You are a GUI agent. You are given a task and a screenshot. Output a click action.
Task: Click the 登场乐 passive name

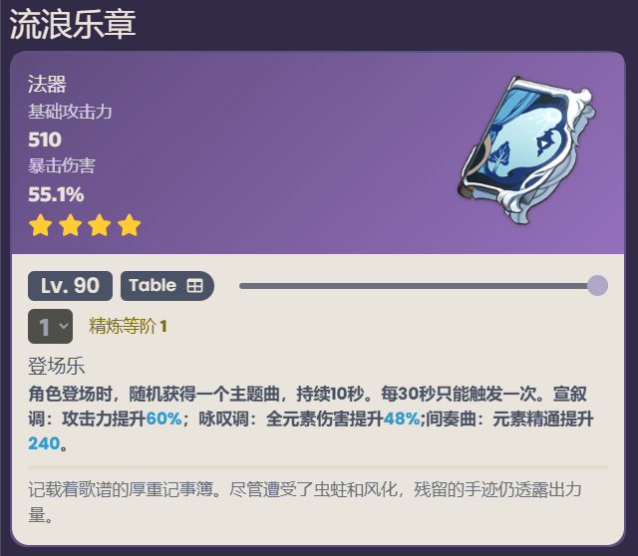[x=56, y=366]
